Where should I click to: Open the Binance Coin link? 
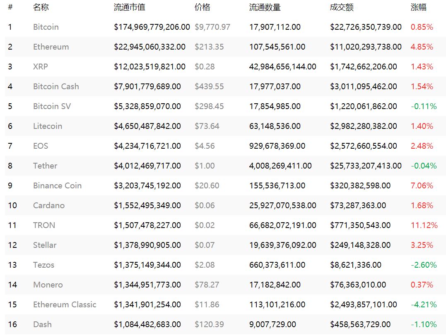(57, 185)
